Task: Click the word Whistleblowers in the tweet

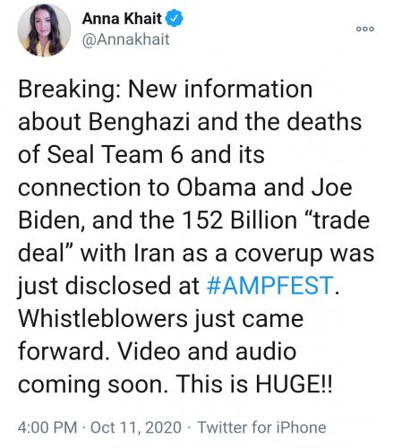Action: [103, 319]
